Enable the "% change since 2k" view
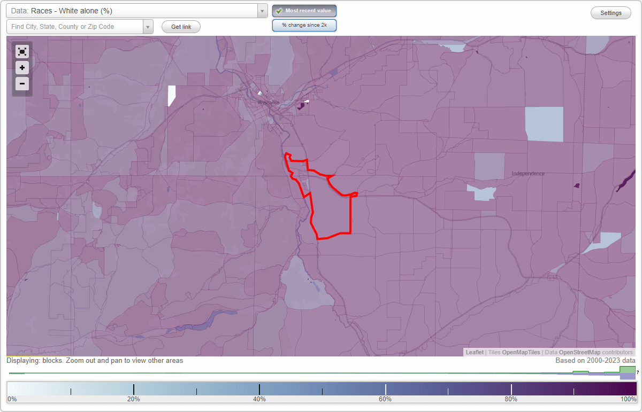 pos(304,25)
